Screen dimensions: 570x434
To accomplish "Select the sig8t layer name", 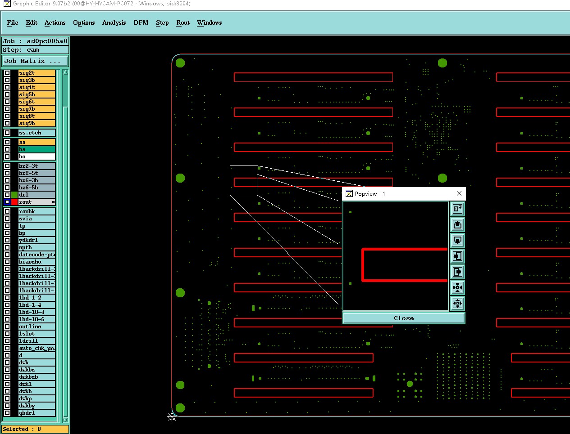I will tap(36, 116).
